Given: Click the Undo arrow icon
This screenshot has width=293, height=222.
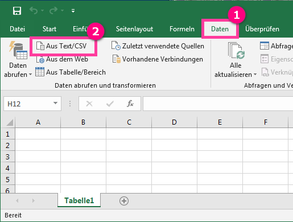Looking at the screenshot, I should [x=34, y=11].
